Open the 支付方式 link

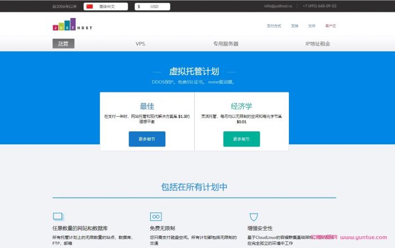(274, 26)
